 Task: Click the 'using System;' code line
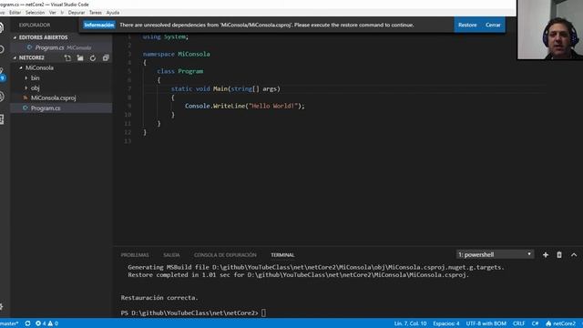click(166, 36)
